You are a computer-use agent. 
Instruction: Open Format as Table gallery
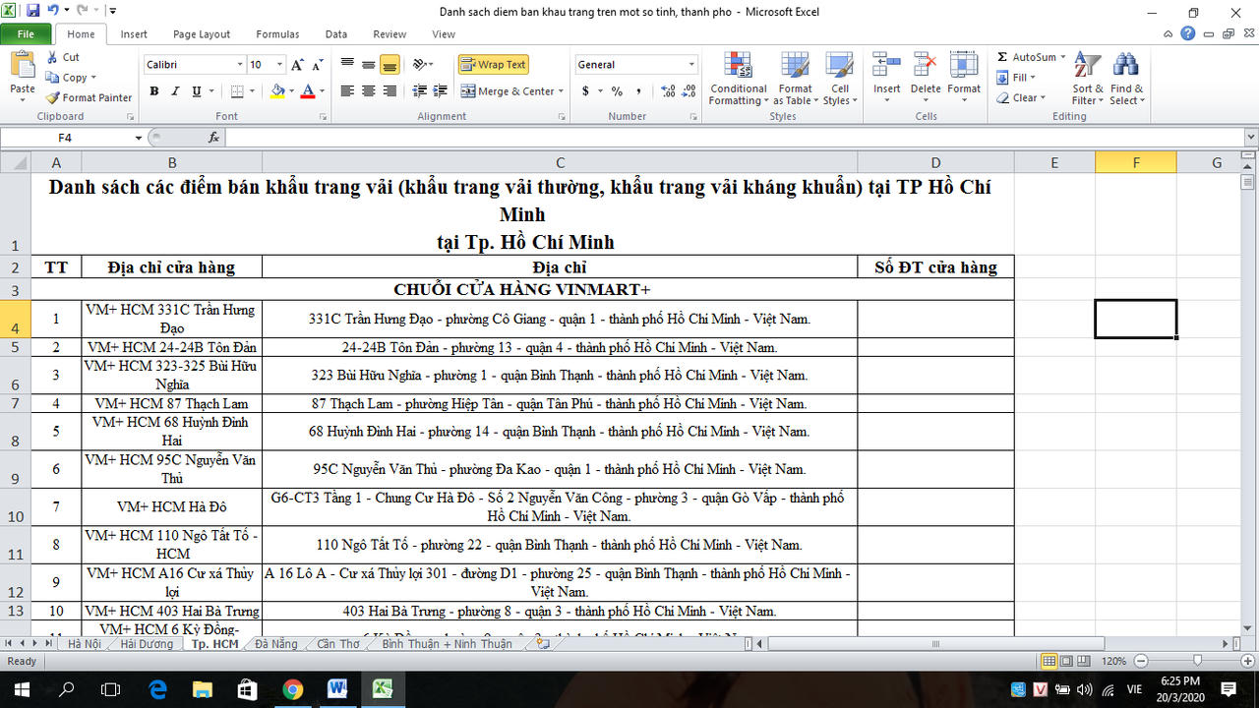click(795, 79)
